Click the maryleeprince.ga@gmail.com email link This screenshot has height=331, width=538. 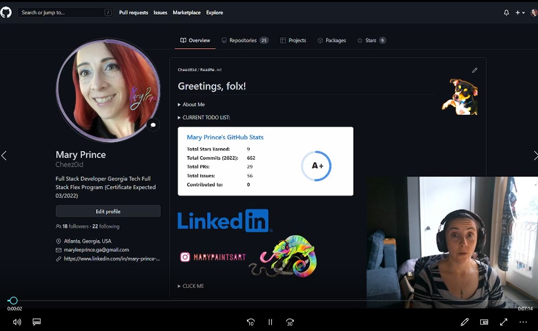click(96, 250)
